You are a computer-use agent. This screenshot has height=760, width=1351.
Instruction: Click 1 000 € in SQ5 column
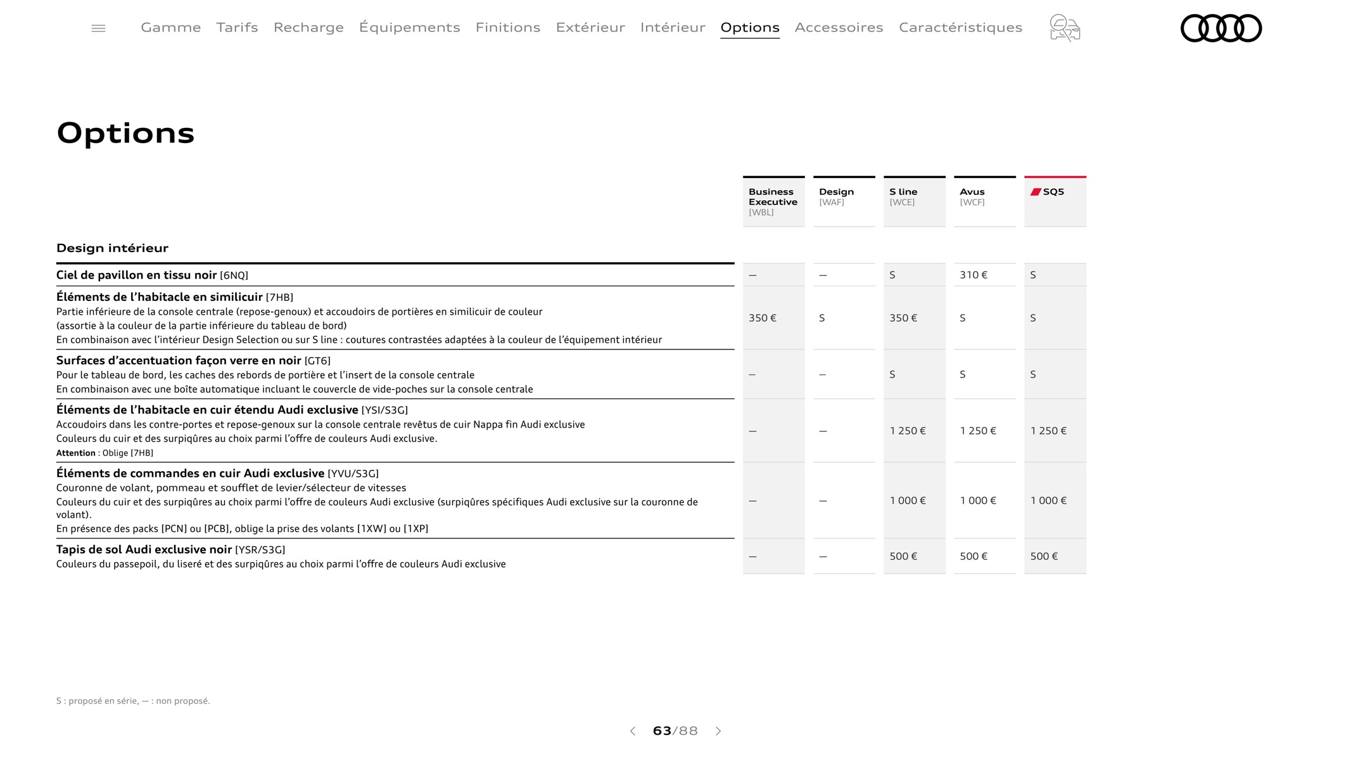point(1055,500)
